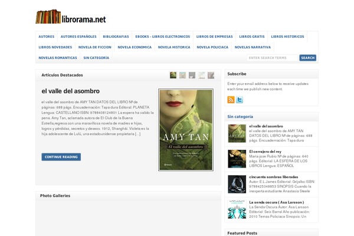Viewport: 354px width, 236px height.
Task: Open La senda oscura thumbnail
Action: click(237, 209)
